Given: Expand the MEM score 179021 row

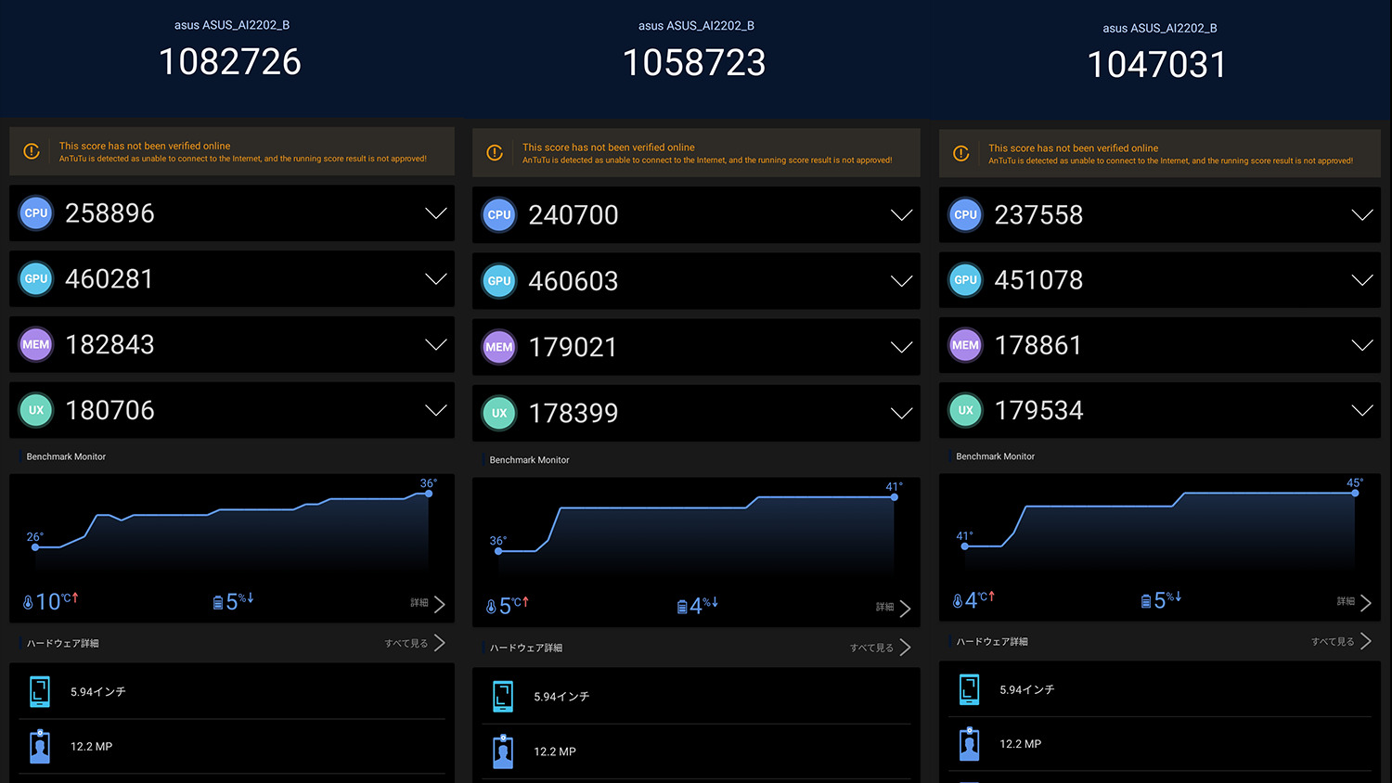Looking at the screenshot, I should [901, 347].
